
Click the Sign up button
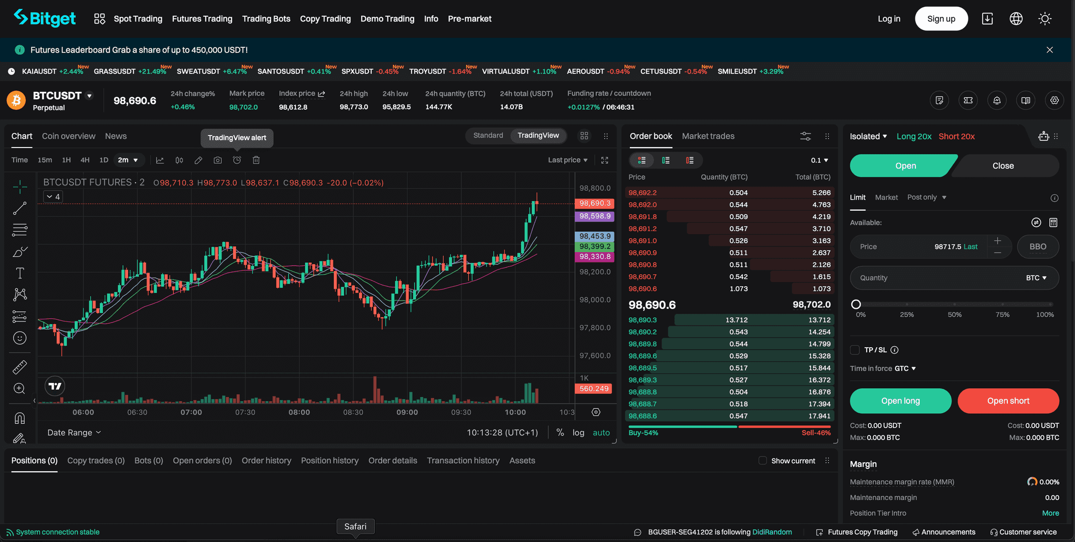pyautogui.click(x=941, y=18)
